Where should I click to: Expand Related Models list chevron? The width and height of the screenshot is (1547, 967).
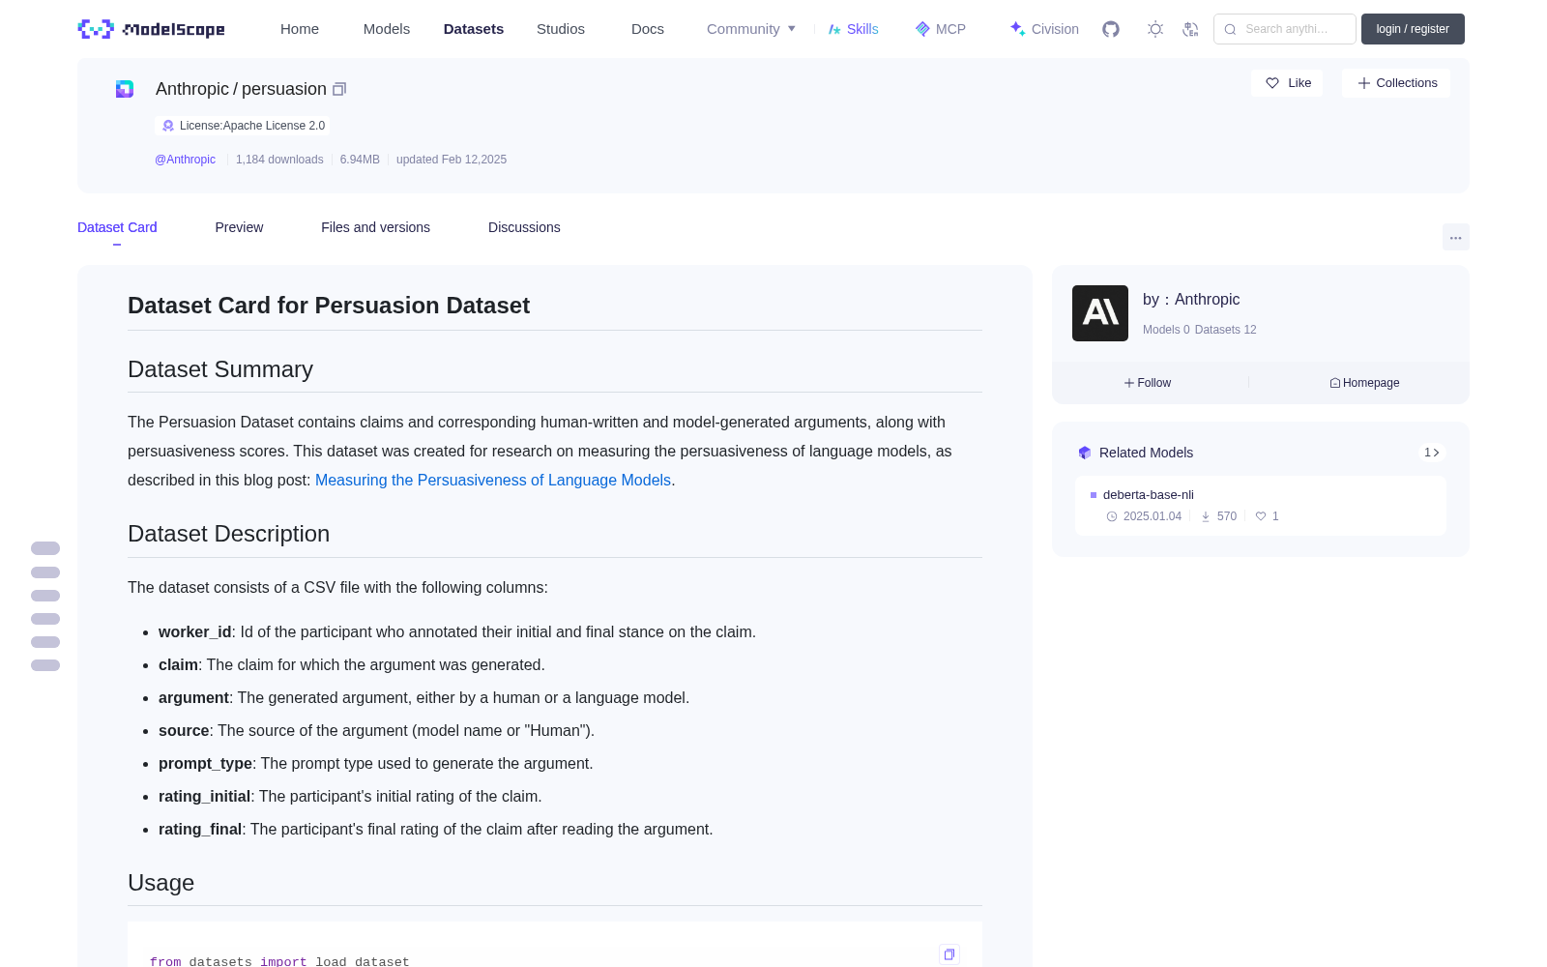pos(1432,453)
